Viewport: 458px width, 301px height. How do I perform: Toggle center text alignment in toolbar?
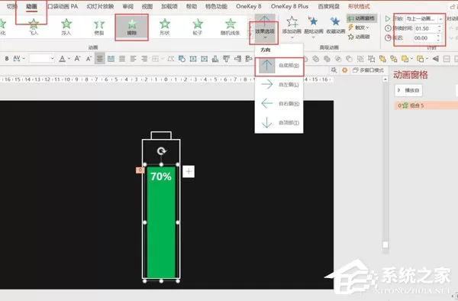99,59
